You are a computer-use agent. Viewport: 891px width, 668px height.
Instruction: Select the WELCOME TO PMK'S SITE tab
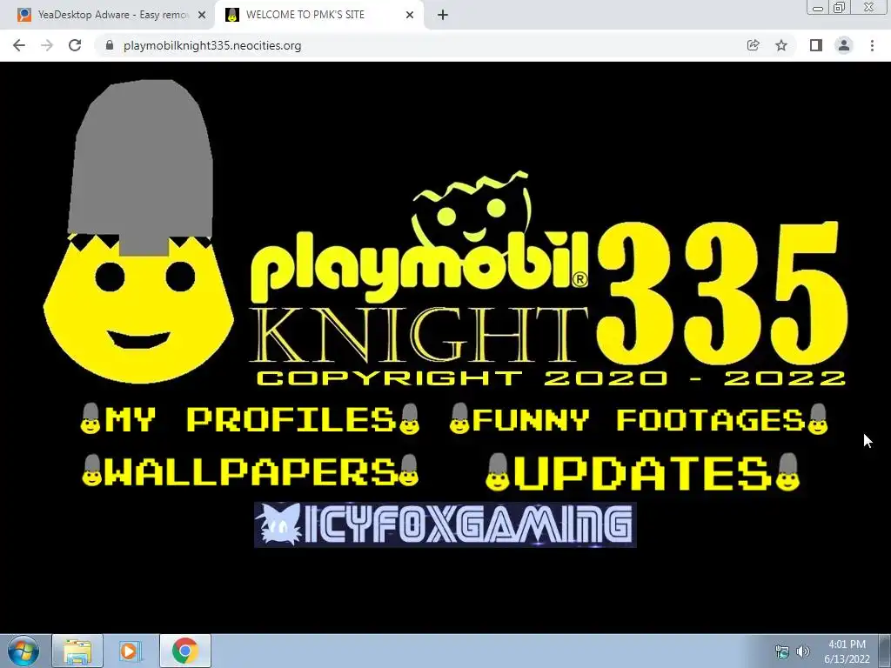click(x=318, y=15)
